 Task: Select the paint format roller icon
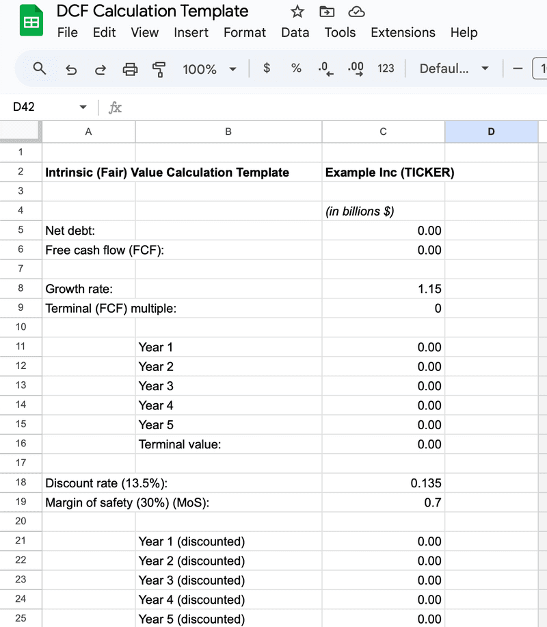point(159,68)
